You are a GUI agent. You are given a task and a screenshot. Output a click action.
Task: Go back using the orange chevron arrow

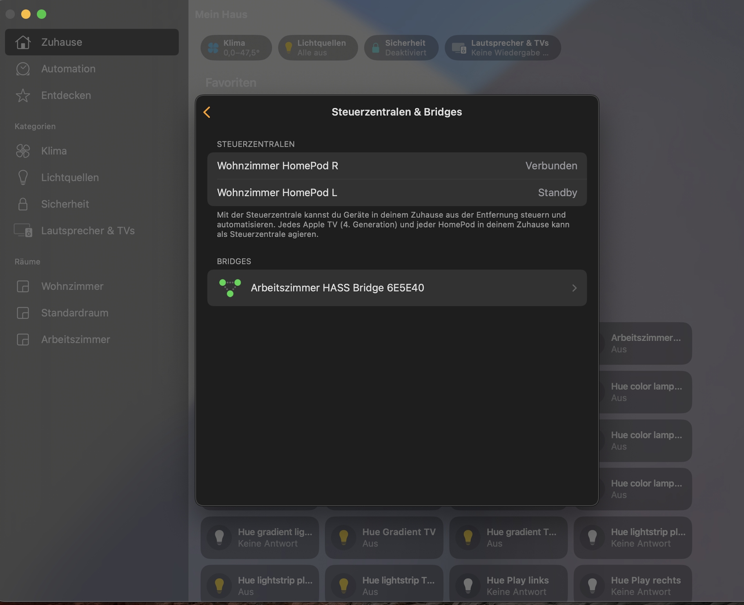[x=207, y=112]
